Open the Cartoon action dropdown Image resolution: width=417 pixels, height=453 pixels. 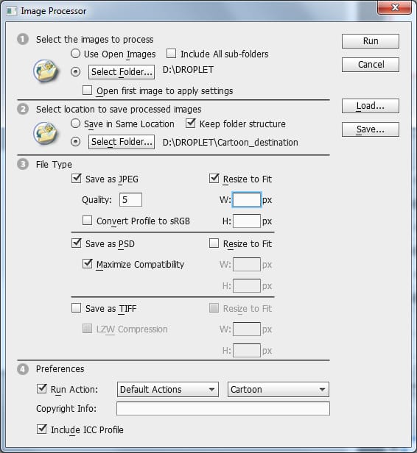point(278,390)
